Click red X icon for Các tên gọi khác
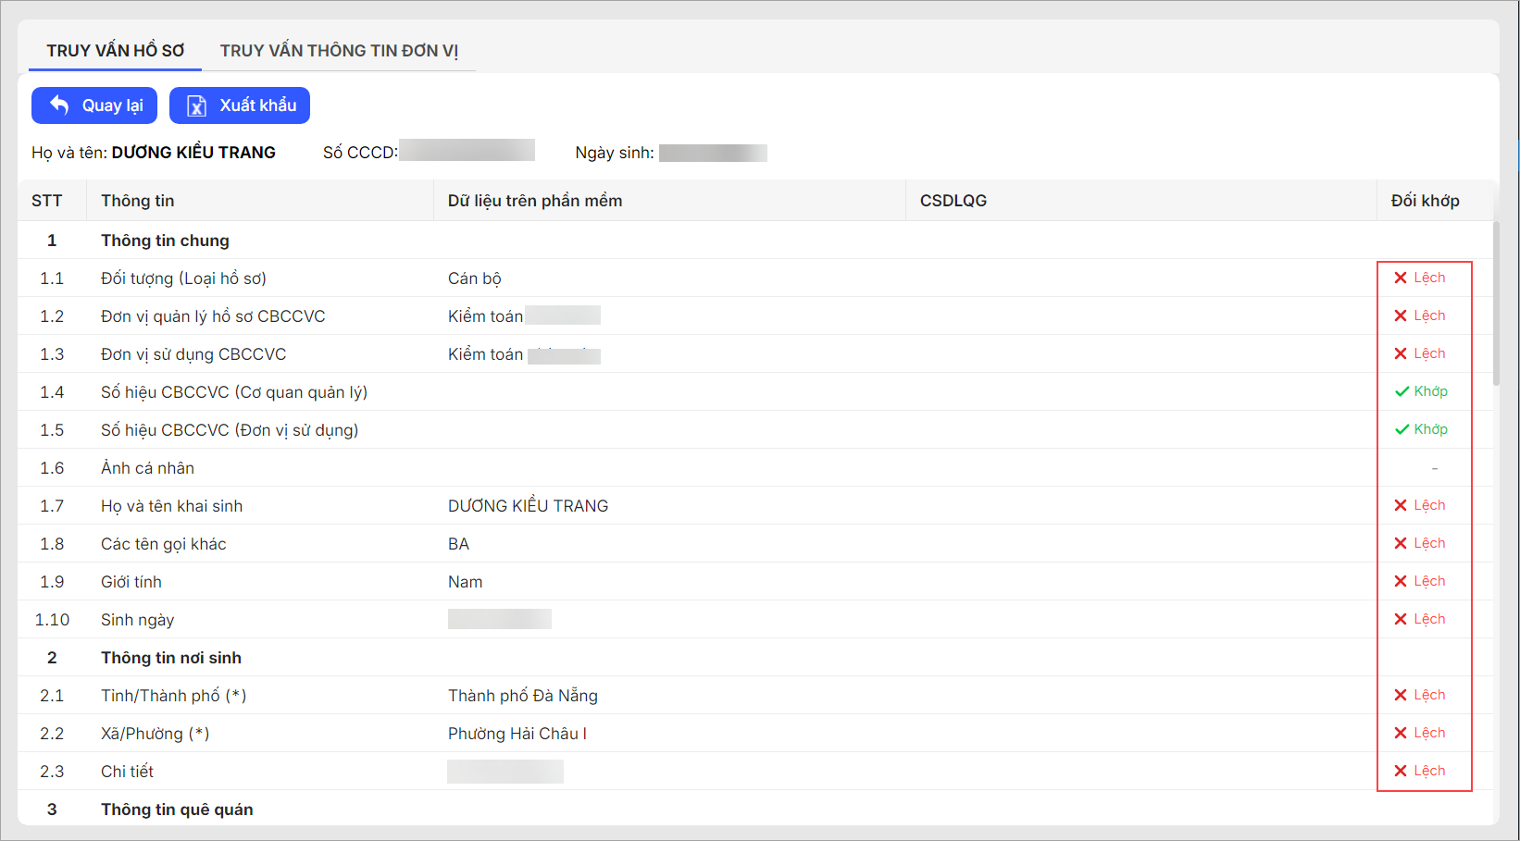Viewport: 1520px width, 841px height. (1401, 543)
